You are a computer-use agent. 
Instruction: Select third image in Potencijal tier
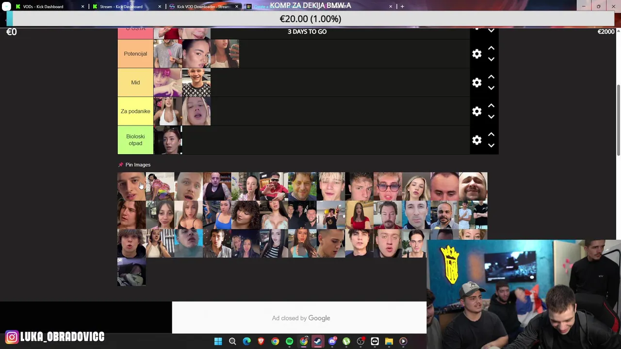[x=225, y=54]
